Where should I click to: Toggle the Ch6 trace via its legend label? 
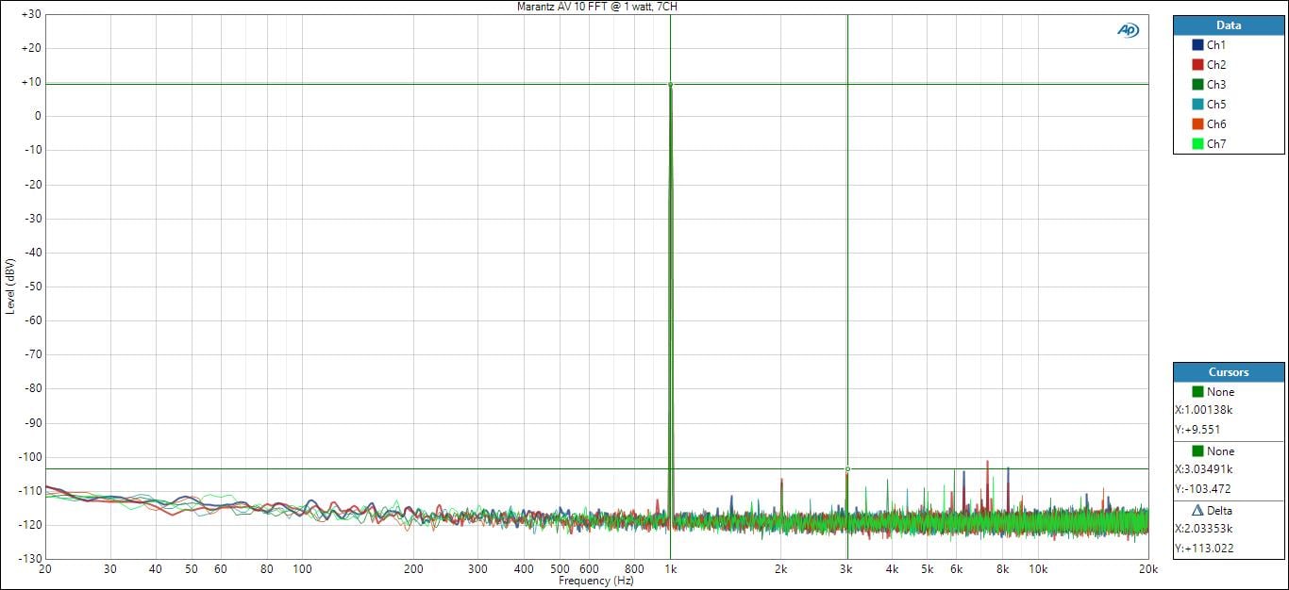click(x=1216, y=124)
